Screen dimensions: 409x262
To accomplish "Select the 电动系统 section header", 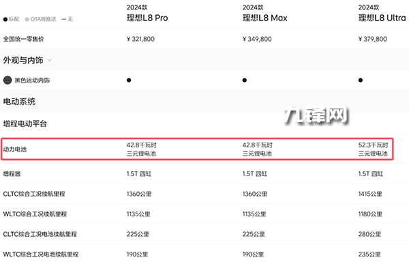I will click(x=19, y=102).
